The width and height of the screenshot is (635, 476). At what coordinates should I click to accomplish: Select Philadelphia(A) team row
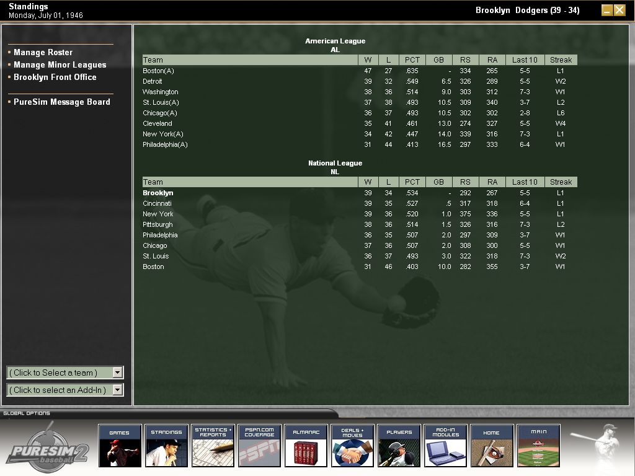point(360,144)
